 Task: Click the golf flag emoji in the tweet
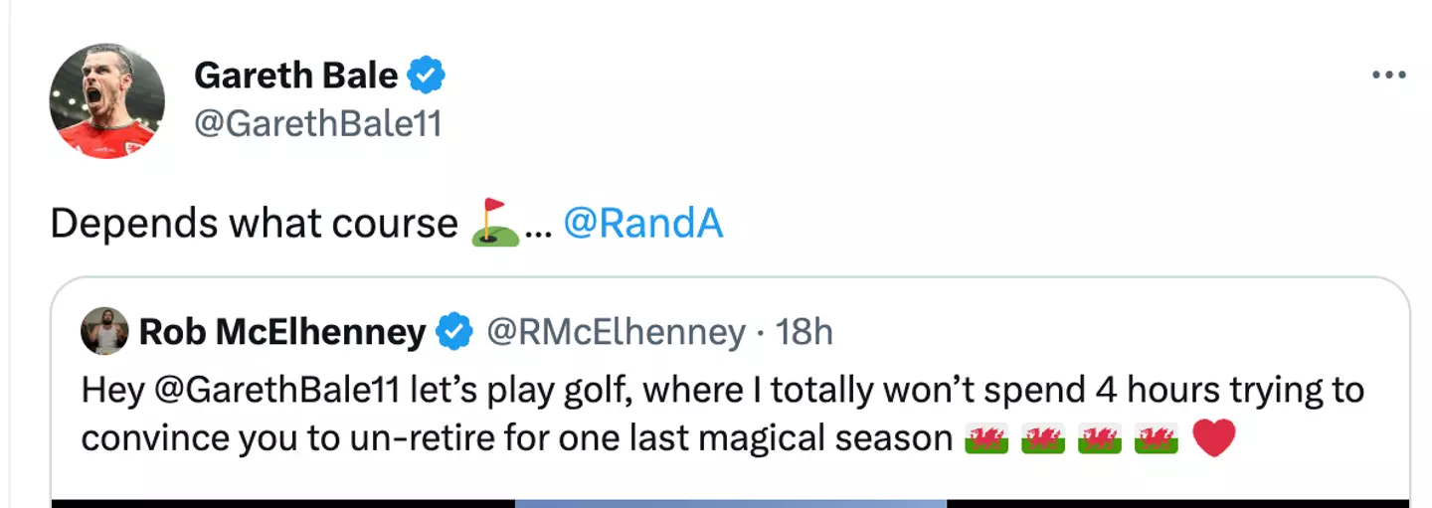[x=495, y=223]
